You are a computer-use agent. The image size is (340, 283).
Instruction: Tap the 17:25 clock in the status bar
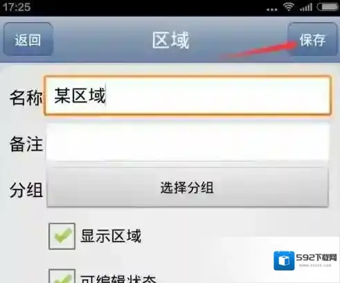click(17, 7)
